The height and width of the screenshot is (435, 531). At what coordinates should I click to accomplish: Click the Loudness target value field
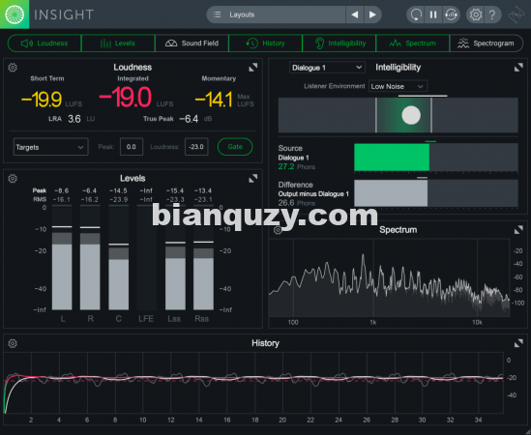pyautogui.click(x=196, y=147)
